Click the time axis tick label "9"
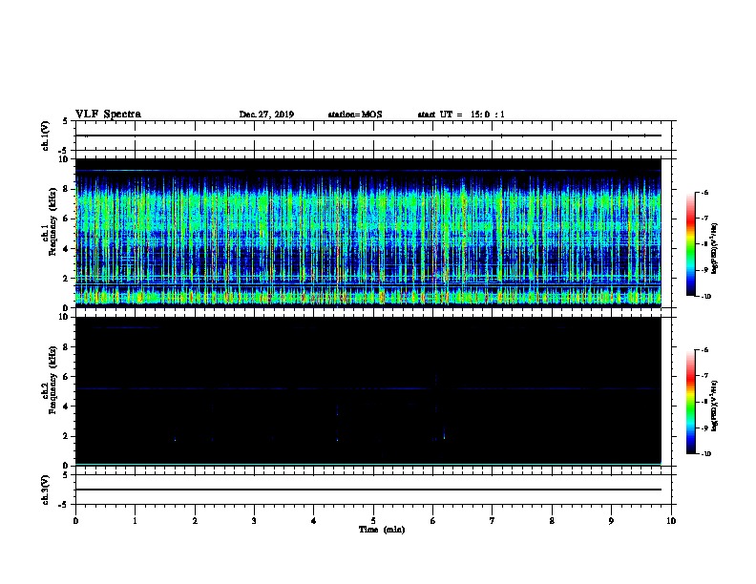The width and height of the screenshot is (756, 584). pyautogui.click(x=611, y=521)
